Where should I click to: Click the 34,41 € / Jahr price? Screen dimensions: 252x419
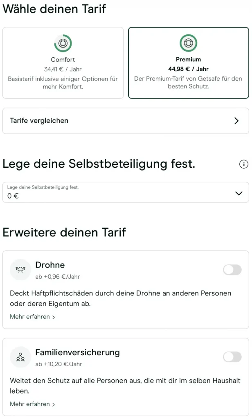pos(63,69)
